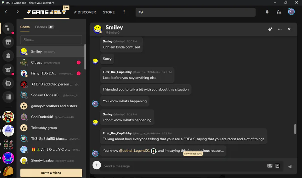Image resolution: width=302 pixels, height=178 pixels.
Task: Open Smiley chat options ellipsis
Action: tap(280, 29)
